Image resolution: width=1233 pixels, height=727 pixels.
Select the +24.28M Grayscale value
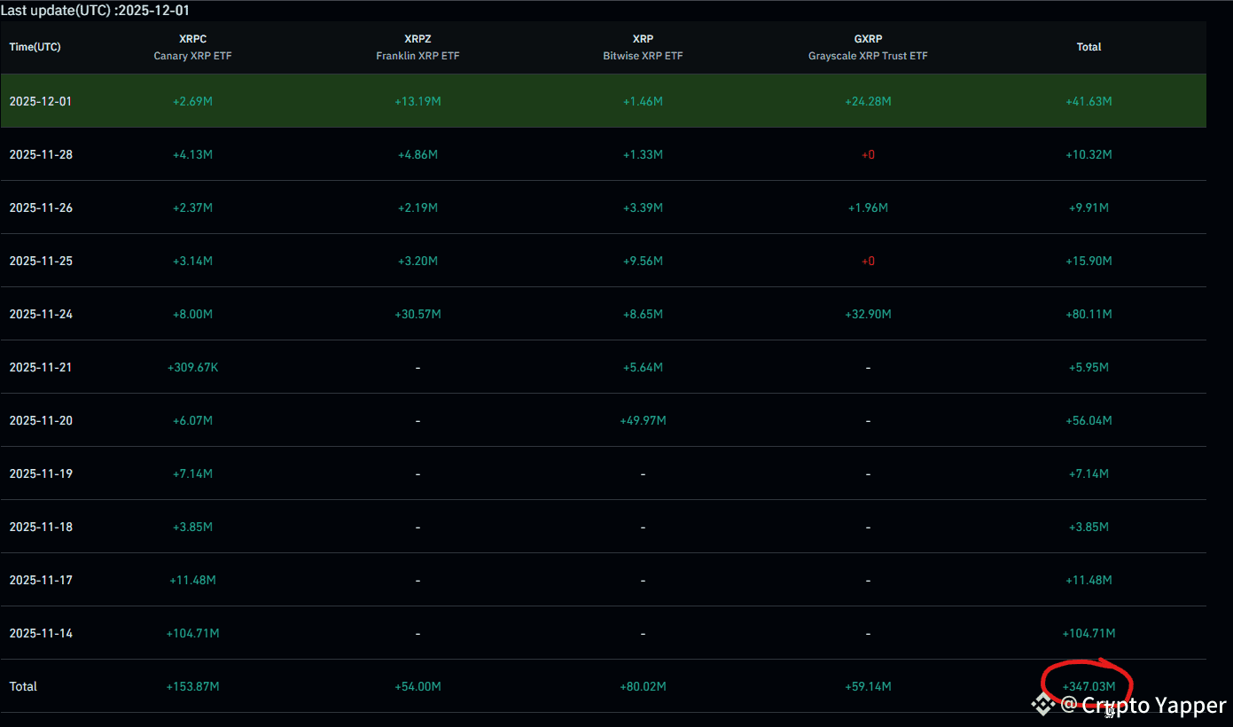click(868, 101)
